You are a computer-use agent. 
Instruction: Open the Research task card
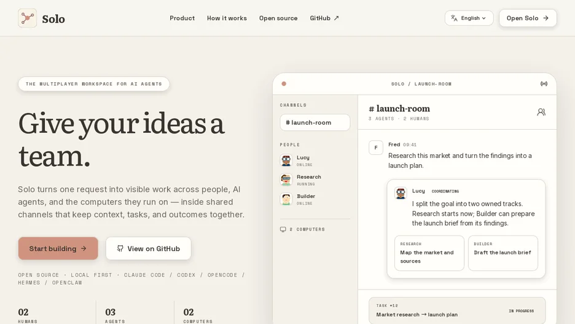(429, 253)
